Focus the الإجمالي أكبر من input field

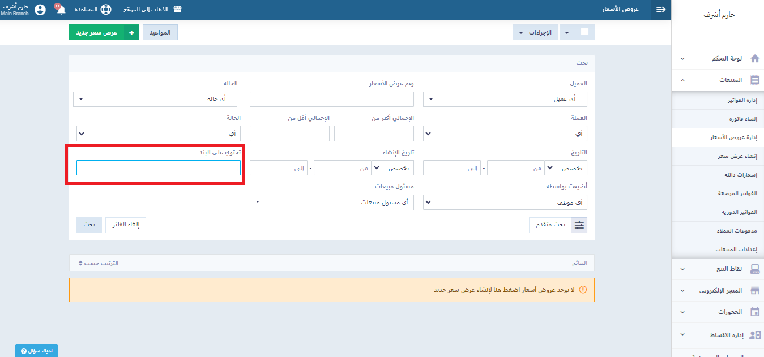point(374,134)
